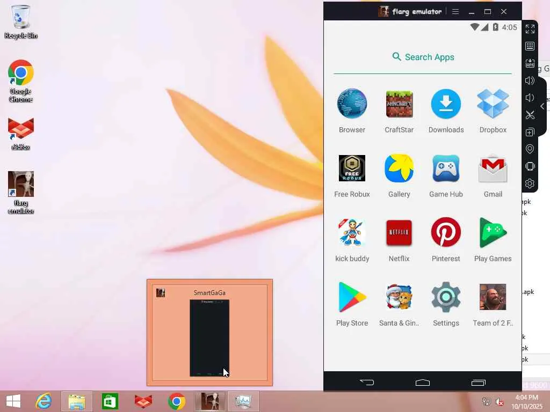Select the Google Chrome desktop shortcut

tap(21, 81)
